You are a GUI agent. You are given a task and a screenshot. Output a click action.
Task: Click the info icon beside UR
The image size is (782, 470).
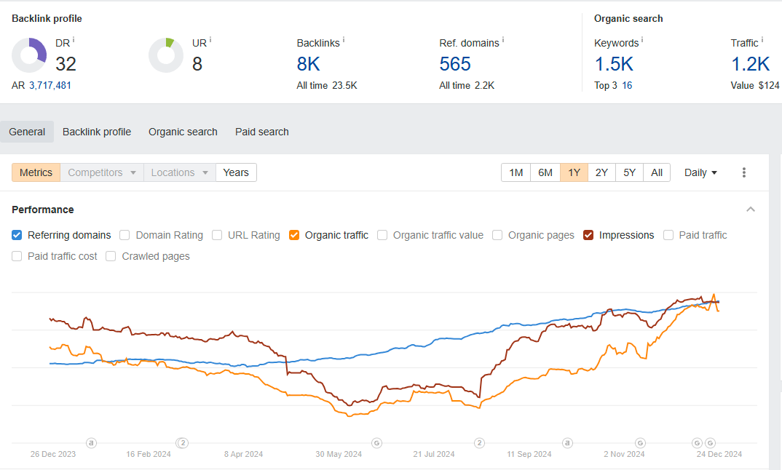coord(210,41)
